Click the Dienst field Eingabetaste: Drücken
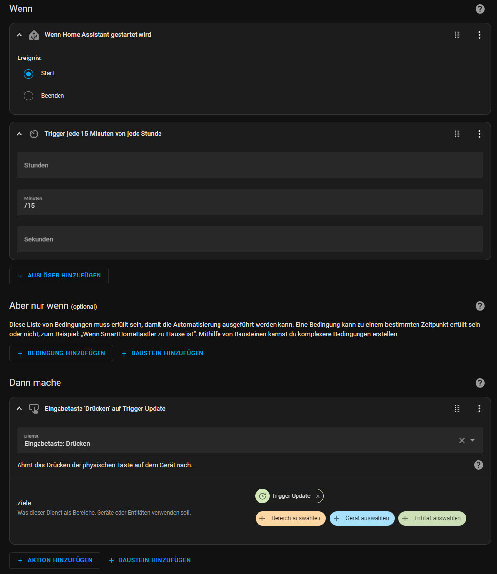497x574 pixels. [x=250, y=440]
